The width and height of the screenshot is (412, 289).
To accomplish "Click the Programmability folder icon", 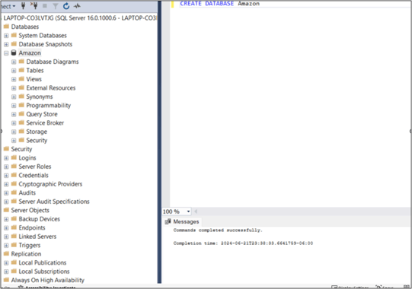I will click(x=21, y=105).
